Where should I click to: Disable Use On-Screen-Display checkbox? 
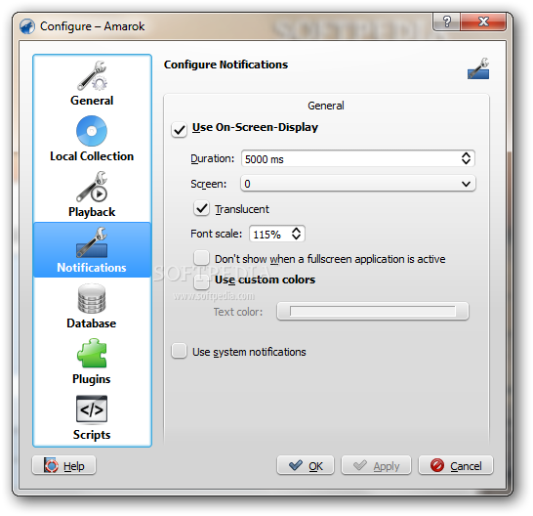pyautogui.click(x=180, y=130)
